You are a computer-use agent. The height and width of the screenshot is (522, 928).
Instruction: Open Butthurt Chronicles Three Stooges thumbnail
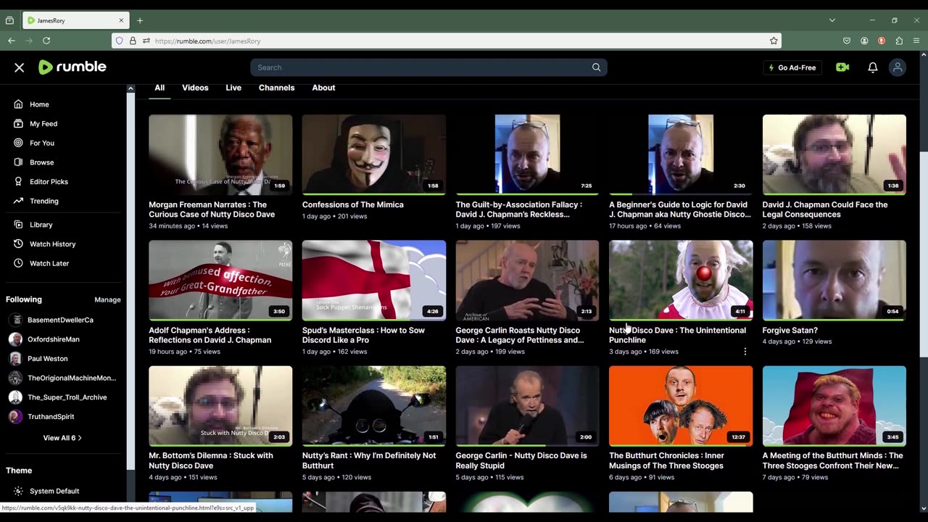(681, 405)
